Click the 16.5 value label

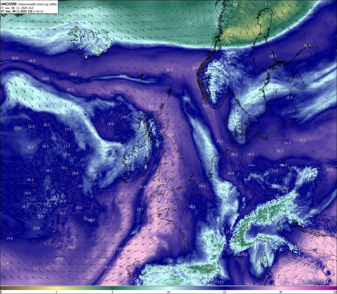click(x=287, y=143)
